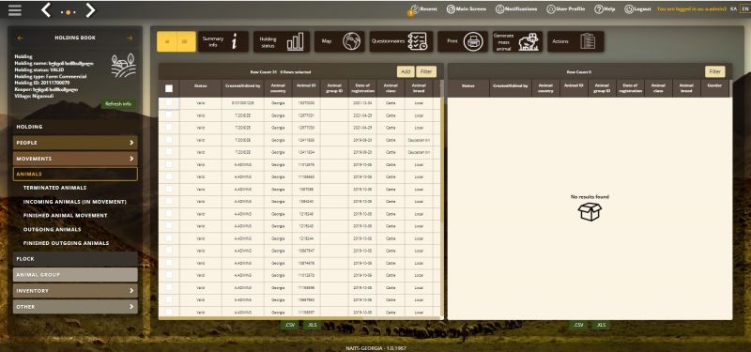This screenshot has height=352, width=751.
Task: Click Filter button in right table
Action: click(x=714, y=72)
